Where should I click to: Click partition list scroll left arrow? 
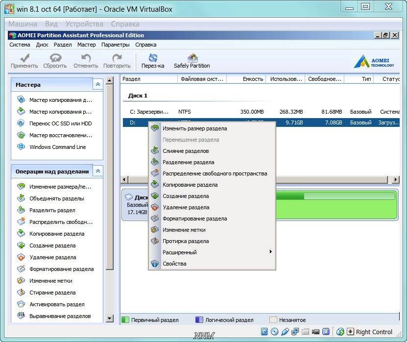pos(124,179)
